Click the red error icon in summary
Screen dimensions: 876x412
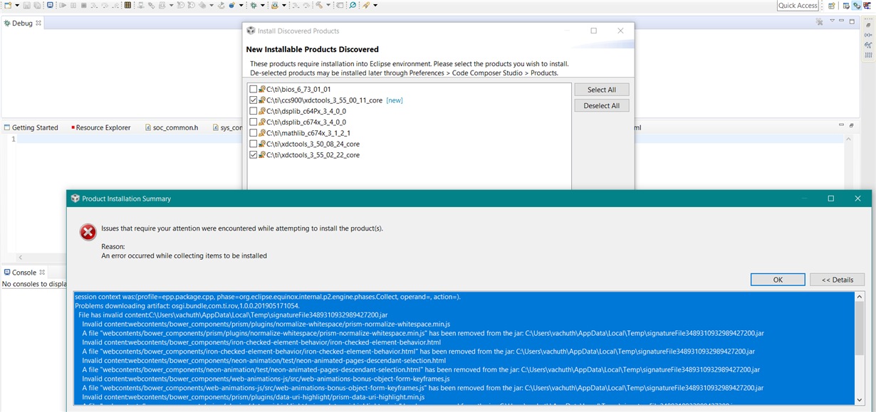[88, 232]
